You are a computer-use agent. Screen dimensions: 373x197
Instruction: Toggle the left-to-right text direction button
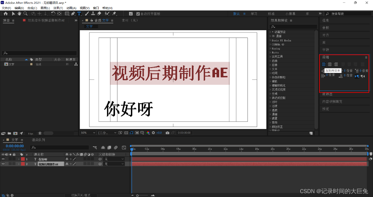[x=357, y=76]
